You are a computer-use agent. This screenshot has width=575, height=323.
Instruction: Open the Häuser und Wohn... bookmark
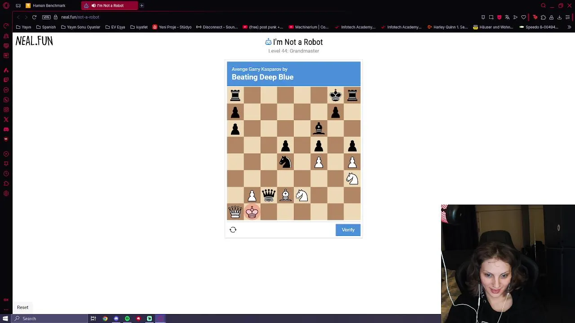[493, 27]
